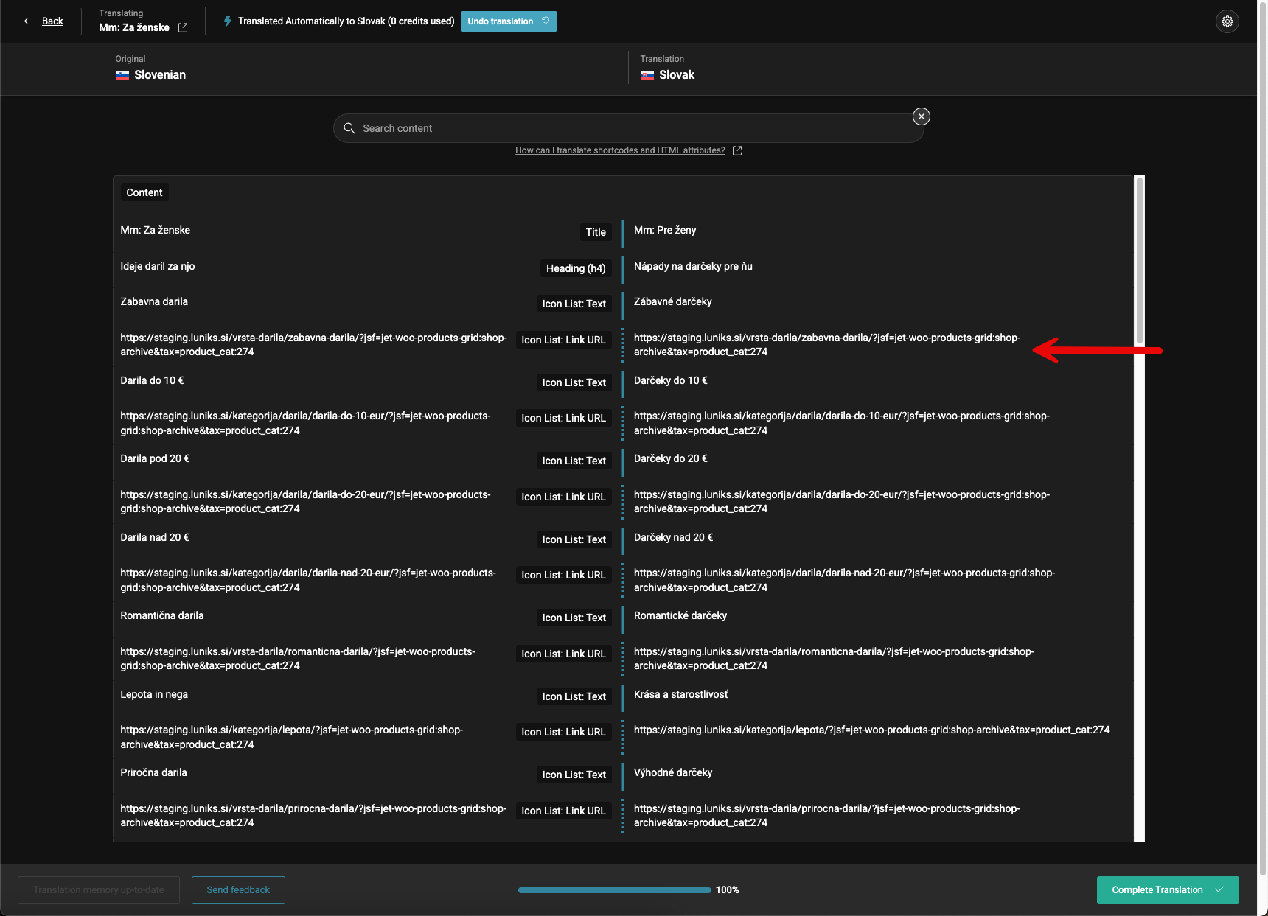Click the Title type label
Viewport: 1268px width, 916px height.
tap(596, 233)
